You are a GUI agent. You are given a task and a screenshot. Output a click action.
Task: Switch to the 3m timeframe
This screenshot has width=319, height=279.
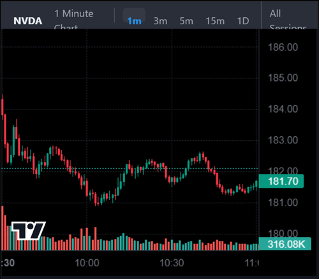(160, 21)
